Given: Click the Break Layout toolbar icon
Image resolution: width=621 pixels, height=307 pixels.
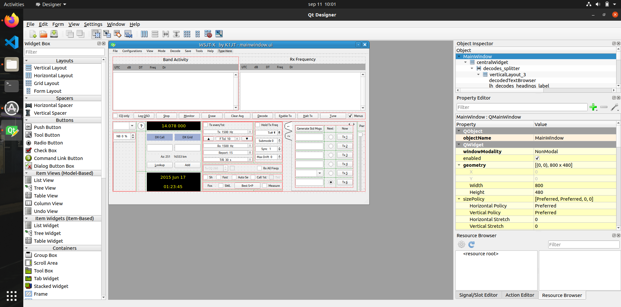Looking at the screenshot, I should click(x=208, y=34).
